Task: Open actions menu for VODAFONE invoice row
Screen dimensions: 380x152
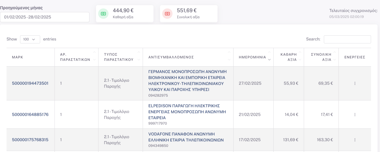Action: (x=355, y=140)
